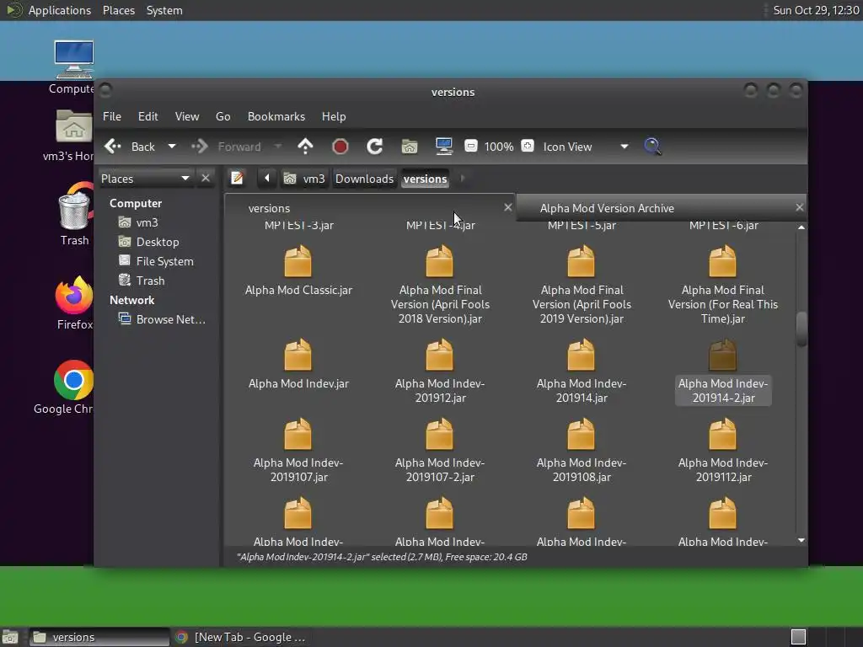Select the Alpha Mod Indev.jar file icon
The height and width of the screenshot is (647, 863).
click(x=297, y=355)
